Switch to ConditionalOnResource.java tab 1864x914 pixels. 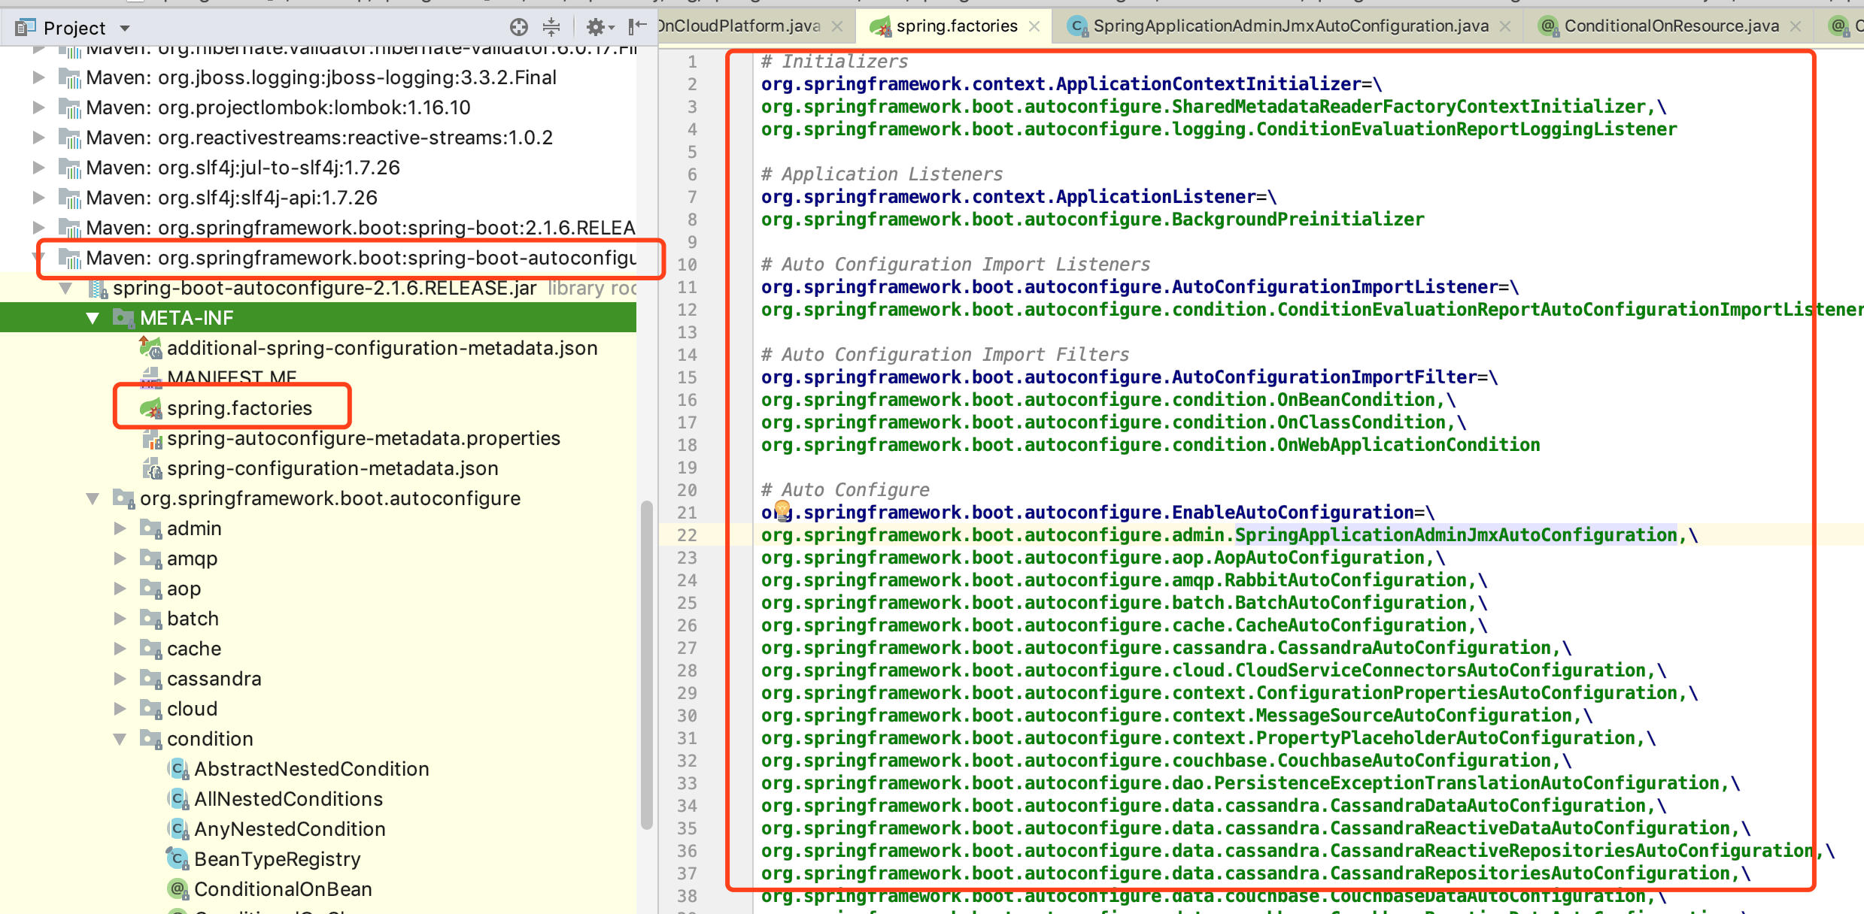pyautogui.click(x=1671, y=26)
